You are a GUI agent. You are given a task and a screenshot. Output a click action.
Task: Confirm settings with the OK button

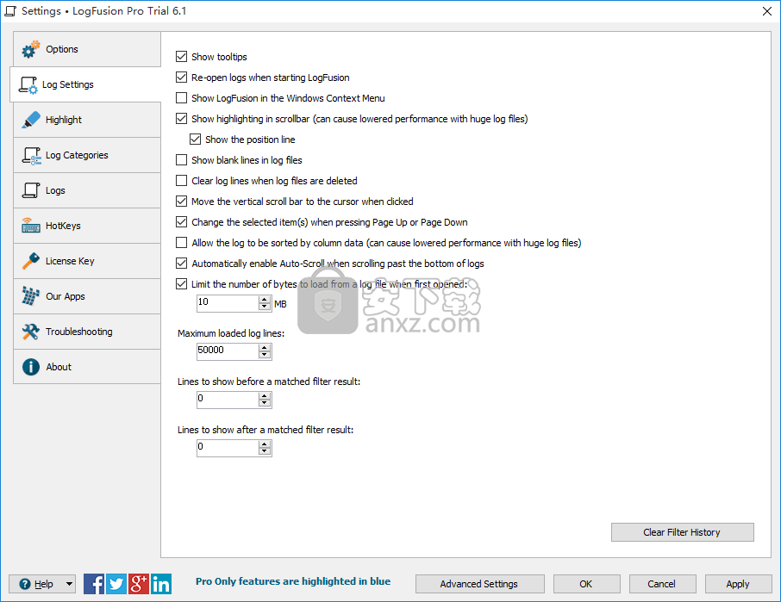click(587, 584)
